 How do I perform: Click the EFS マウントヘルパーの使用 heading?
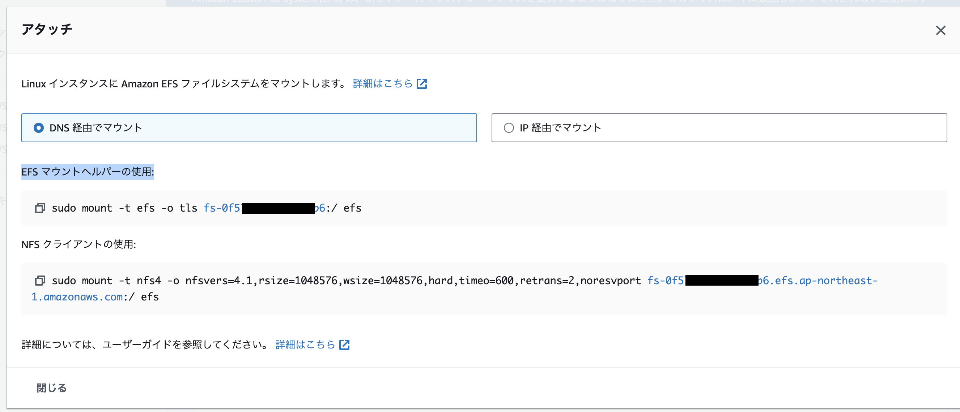pos(88,172)
